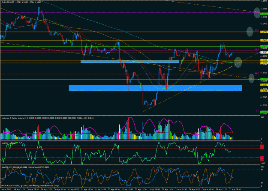Select the 0.0 Fibonacci level label
This screenshot has width=268, height=191.
click(257, 111)
